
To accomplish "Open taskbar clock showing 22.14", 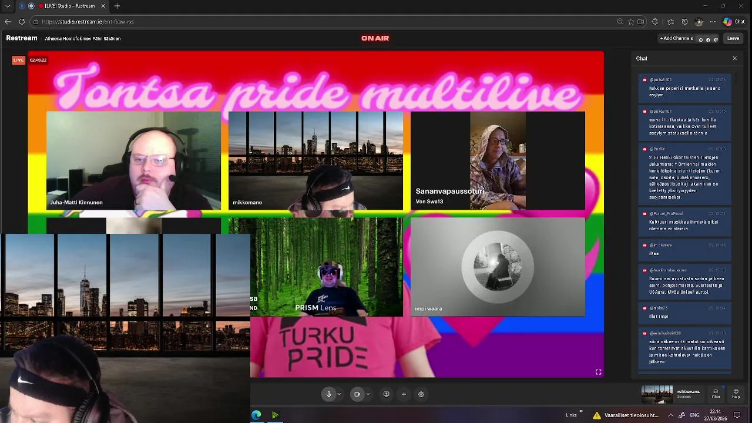I will tap(715, 415).
